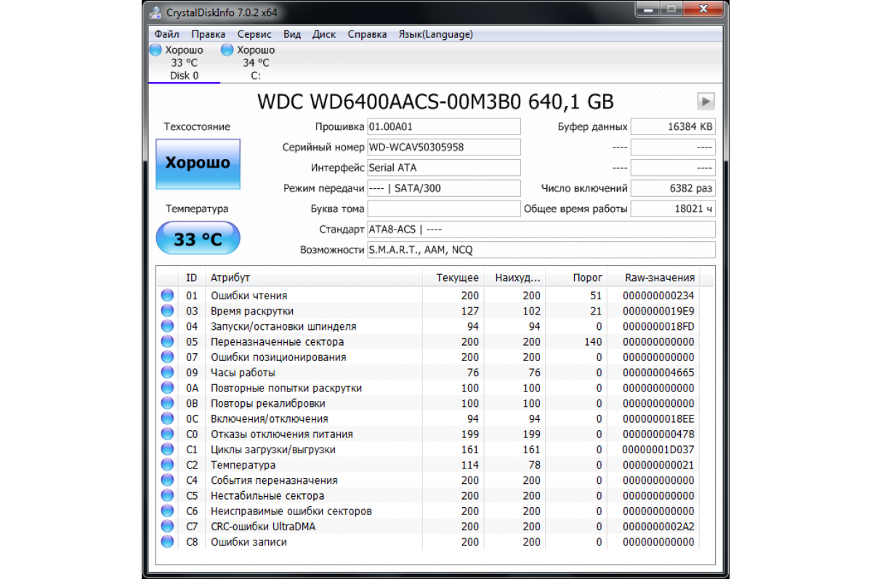Screen dimensions: 872x579
Task: Click the Серийный номер field
Action: [445, 147]
